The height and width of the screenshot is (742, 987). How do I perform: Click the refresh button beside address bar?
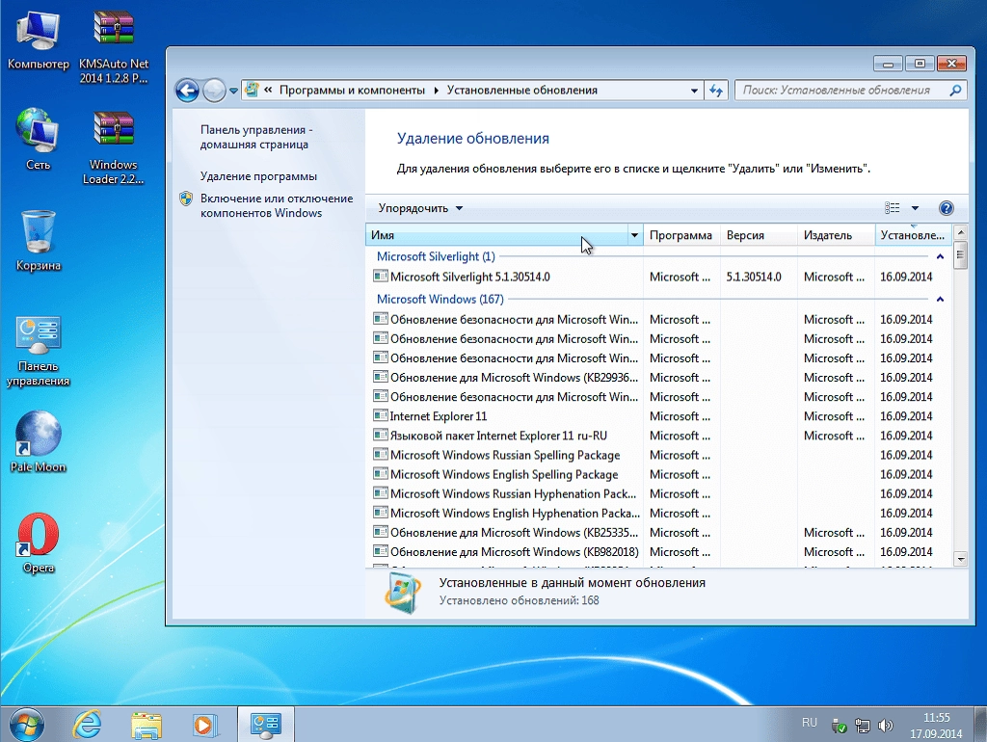point(716,91)
